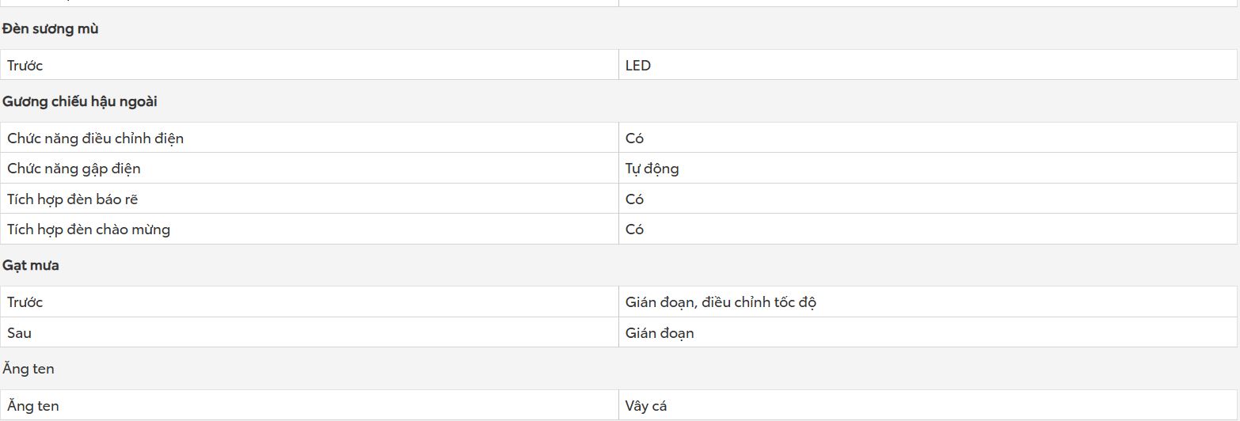1240x421 pixels.
Task: Click 'Có' value for Tích hợp đèn báo rẽ
Action: pyautogui.click(x=634, y=199)
